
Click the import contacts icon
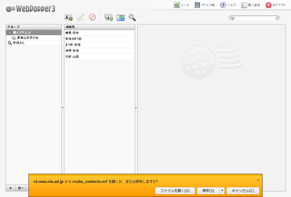pyautogui.click(x=109, y=18)
